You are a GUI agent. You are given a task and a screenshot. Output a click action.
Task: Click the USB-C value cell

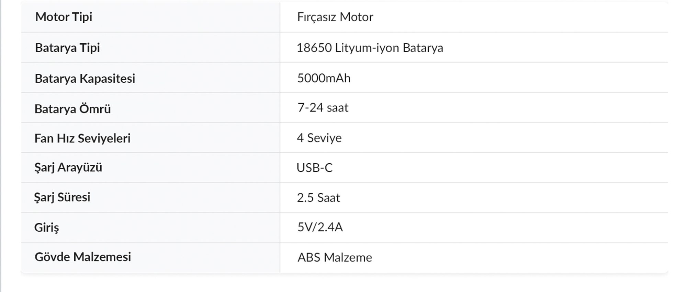(314, 168)
